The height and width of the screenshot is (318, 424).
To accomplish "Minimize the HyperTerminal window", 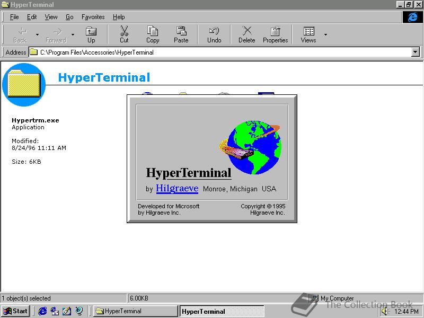I will 401,5.
